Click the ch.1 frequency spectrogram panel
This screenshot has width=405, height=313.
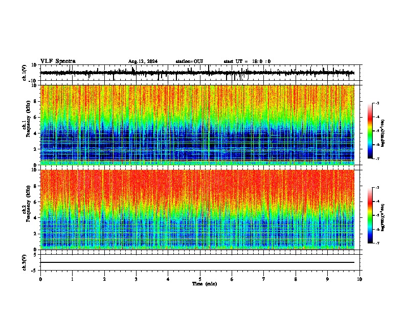(x=197, y=125)
